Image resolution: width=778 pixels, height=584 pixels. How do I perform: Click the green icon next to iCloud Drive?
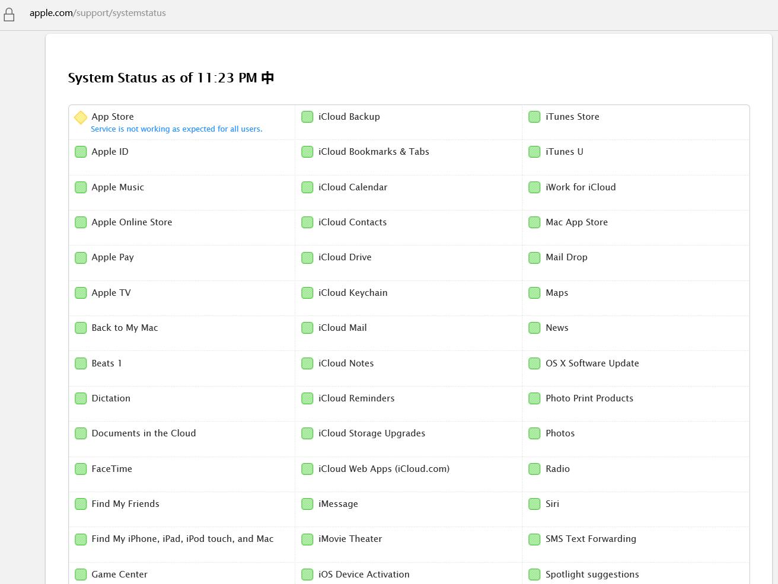[x=307, y=258]
